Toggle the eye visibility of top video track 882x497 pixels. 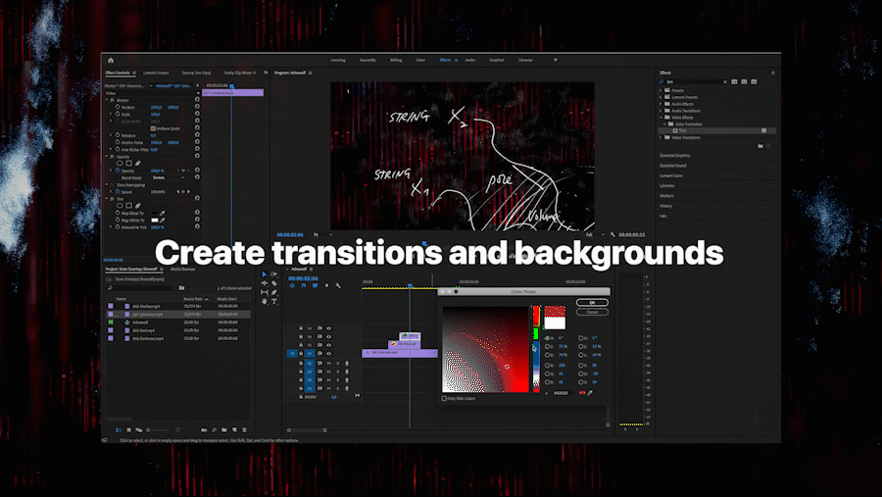[328, 327]
